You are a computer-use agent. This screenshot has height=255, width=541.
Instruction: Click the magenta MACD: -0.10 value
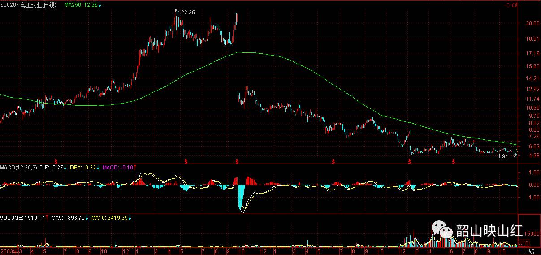pyautogui.click(x=118, y=168)
